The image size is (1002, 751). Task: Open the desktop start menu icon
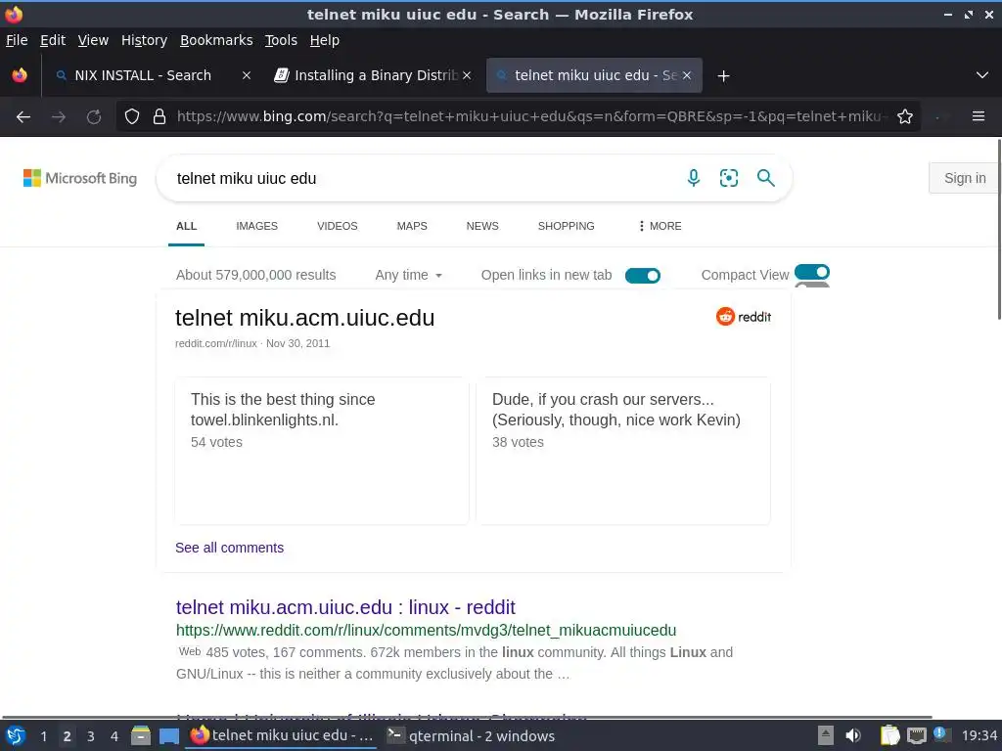(16, 736)
